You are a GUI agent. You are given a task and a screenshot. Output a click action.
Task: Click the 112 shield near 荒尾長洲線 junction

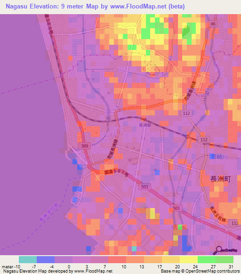click(x=186, y=113)
